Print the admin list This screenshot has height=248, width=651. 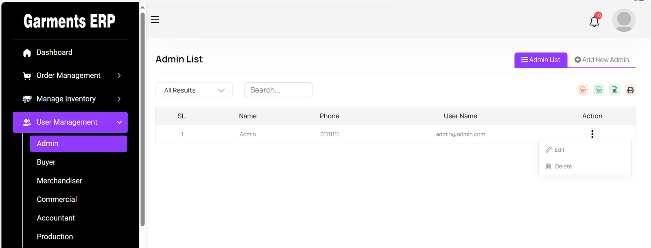coord(630,90)
